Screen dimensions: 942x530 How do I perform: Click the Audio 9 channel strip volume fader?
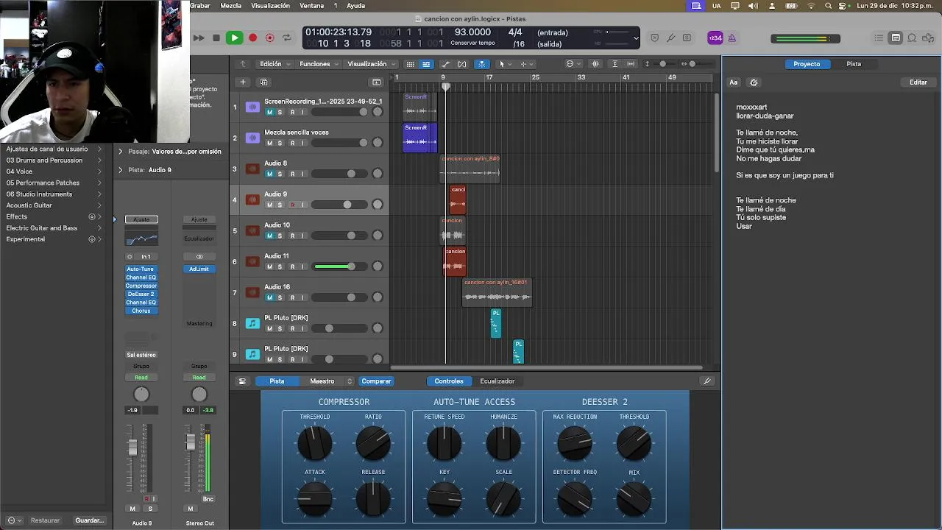point(132,447)
